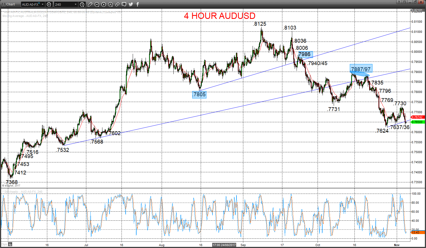Click the Nov date axis label
426x248 pixels.
click(x=397, y=245)
